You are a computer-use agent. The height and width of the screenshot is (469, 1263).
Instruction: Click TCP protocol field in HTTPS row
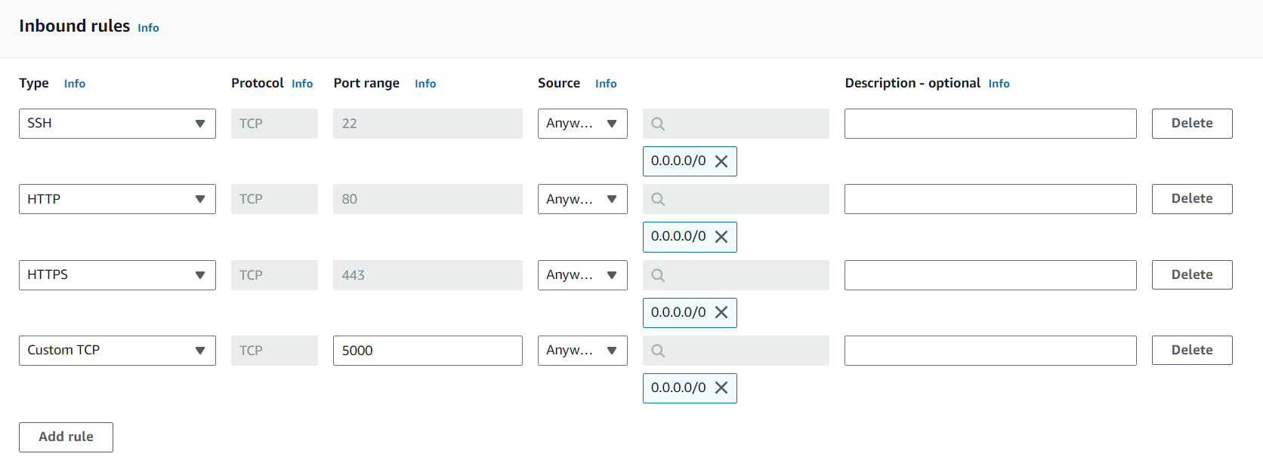[274, 275]
